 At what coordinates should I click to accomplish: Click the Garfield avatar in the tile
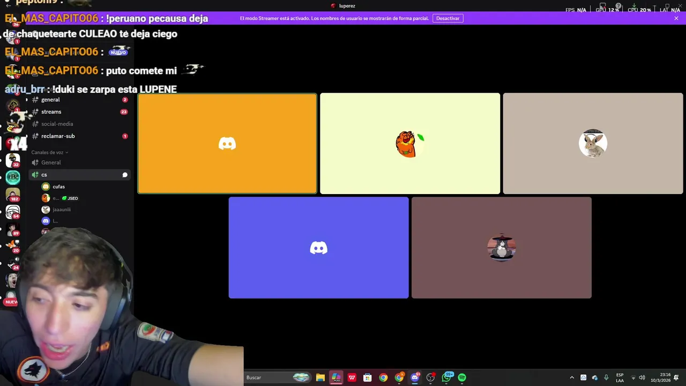coord(410,144)
